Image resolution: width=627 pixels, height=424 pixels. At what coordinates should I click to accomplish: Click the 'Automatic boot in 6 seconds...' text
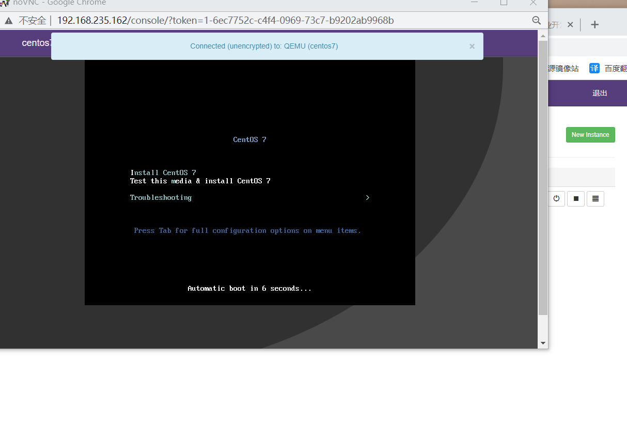pyautogui.click(x=249, y=288)
